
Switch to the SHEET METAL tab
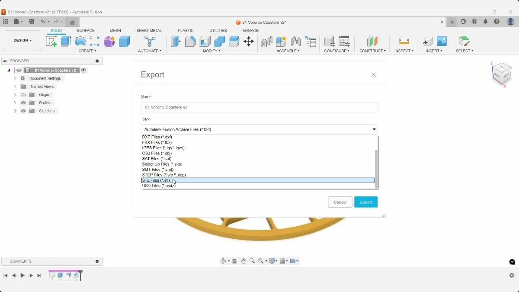pos(149,31)
